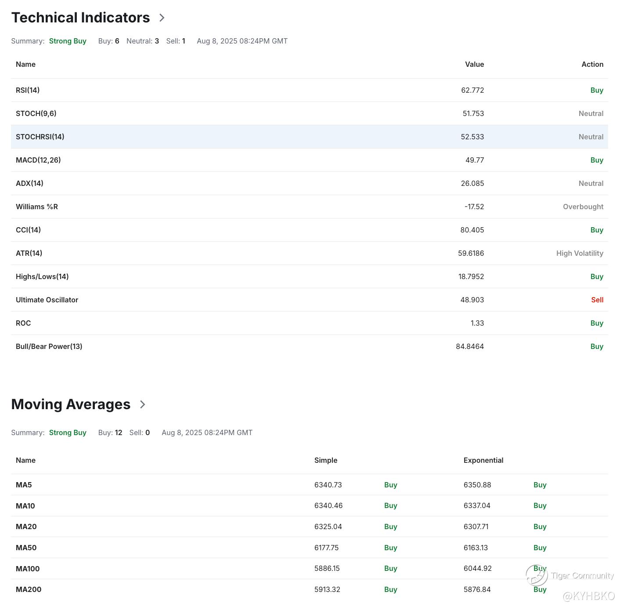Click the Tiger Community logo icon

(x=537, y=575)
